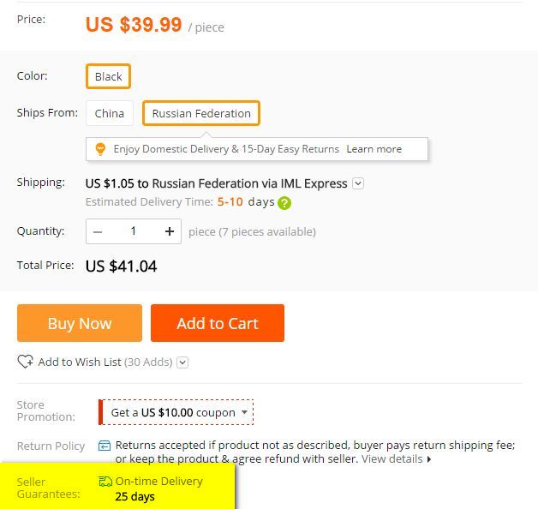This screenshot has width=538, height=509.
Task: Click Add to Wish List link
Action: 80,362
